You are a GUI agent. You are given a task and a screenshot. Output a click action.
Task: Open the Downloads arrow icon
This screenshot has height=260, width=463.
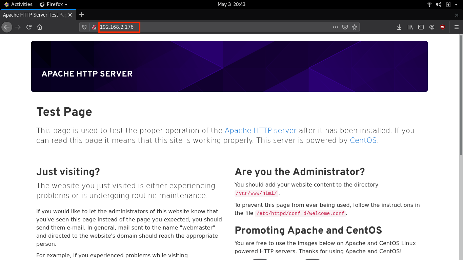click(399, 27)
